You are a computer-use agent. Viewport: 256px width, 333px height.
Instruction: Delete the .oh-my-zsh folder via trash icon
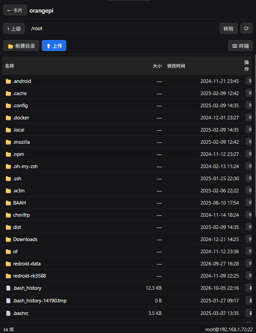click(x=249, y=166)
